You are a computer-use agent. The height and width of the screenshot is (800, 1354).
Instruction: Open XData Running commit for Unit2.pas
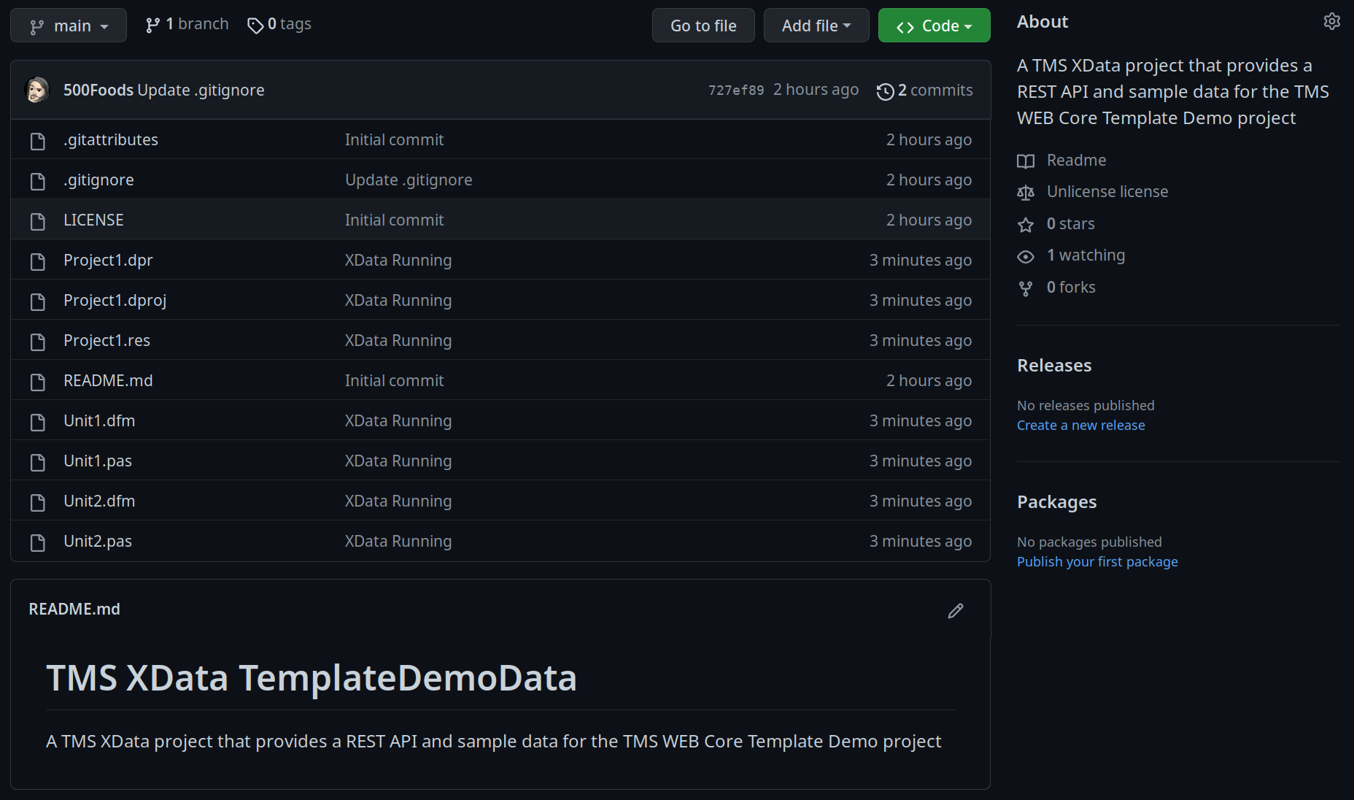pyautogui.click(x=398, y=541)
